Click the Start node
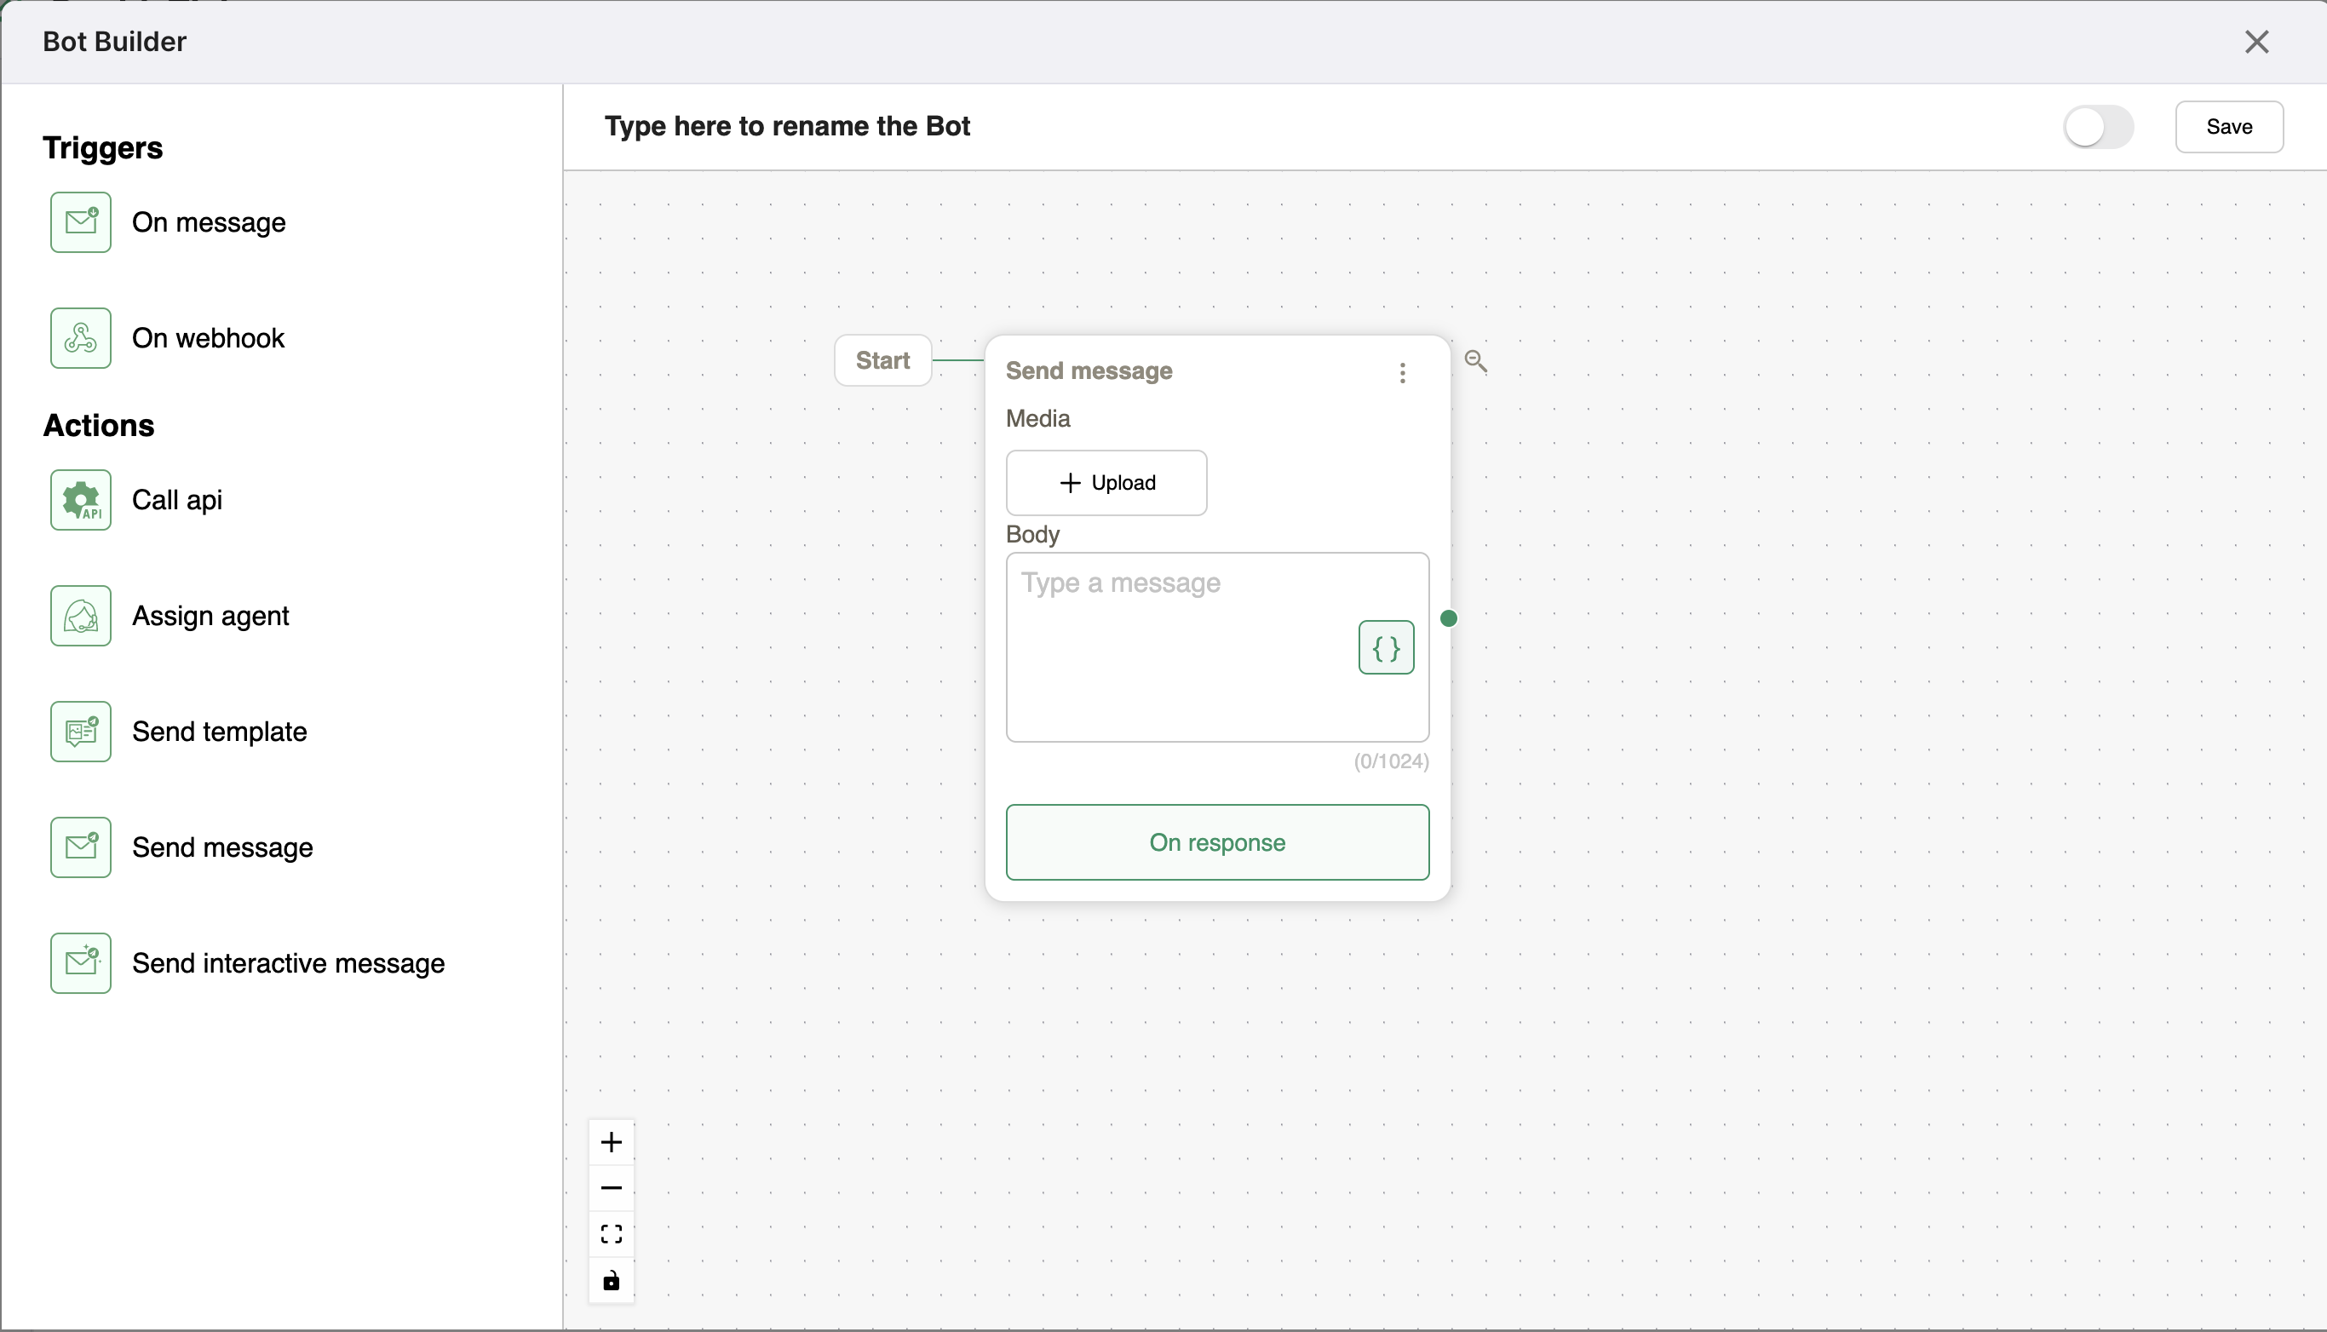Image resolution: width=2327 pixels, height=1332 pixels. 882,360
